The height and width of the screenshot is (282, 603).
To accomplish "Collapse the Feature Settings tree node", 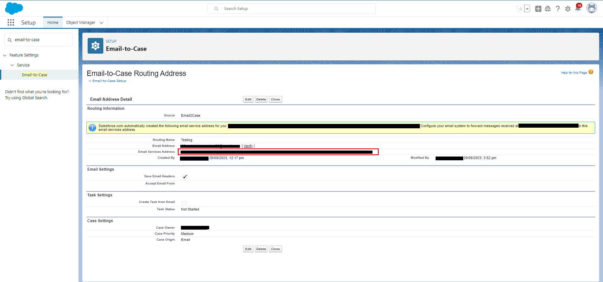I will click(5, 55).
